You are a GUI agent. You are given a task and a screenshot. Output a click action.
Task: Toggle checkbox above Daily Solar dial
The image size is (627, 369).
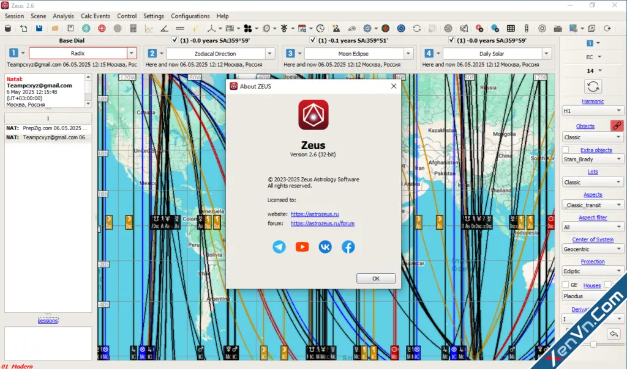[x=451, y=40]
